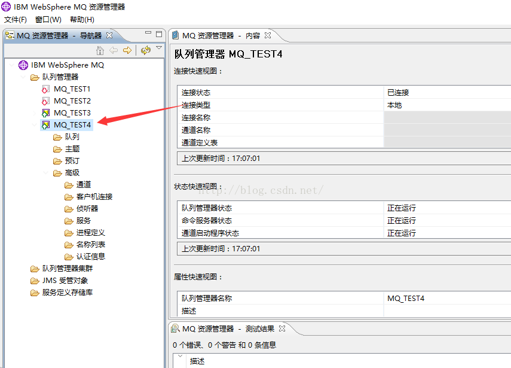Click the stopped MQ_TEST1 queue manager icon
511x368 pixels.
click(45, 89)
